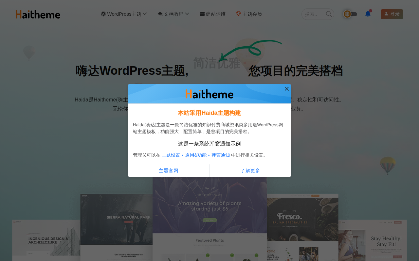Click the Haitheme logo in header

[38, 14]
